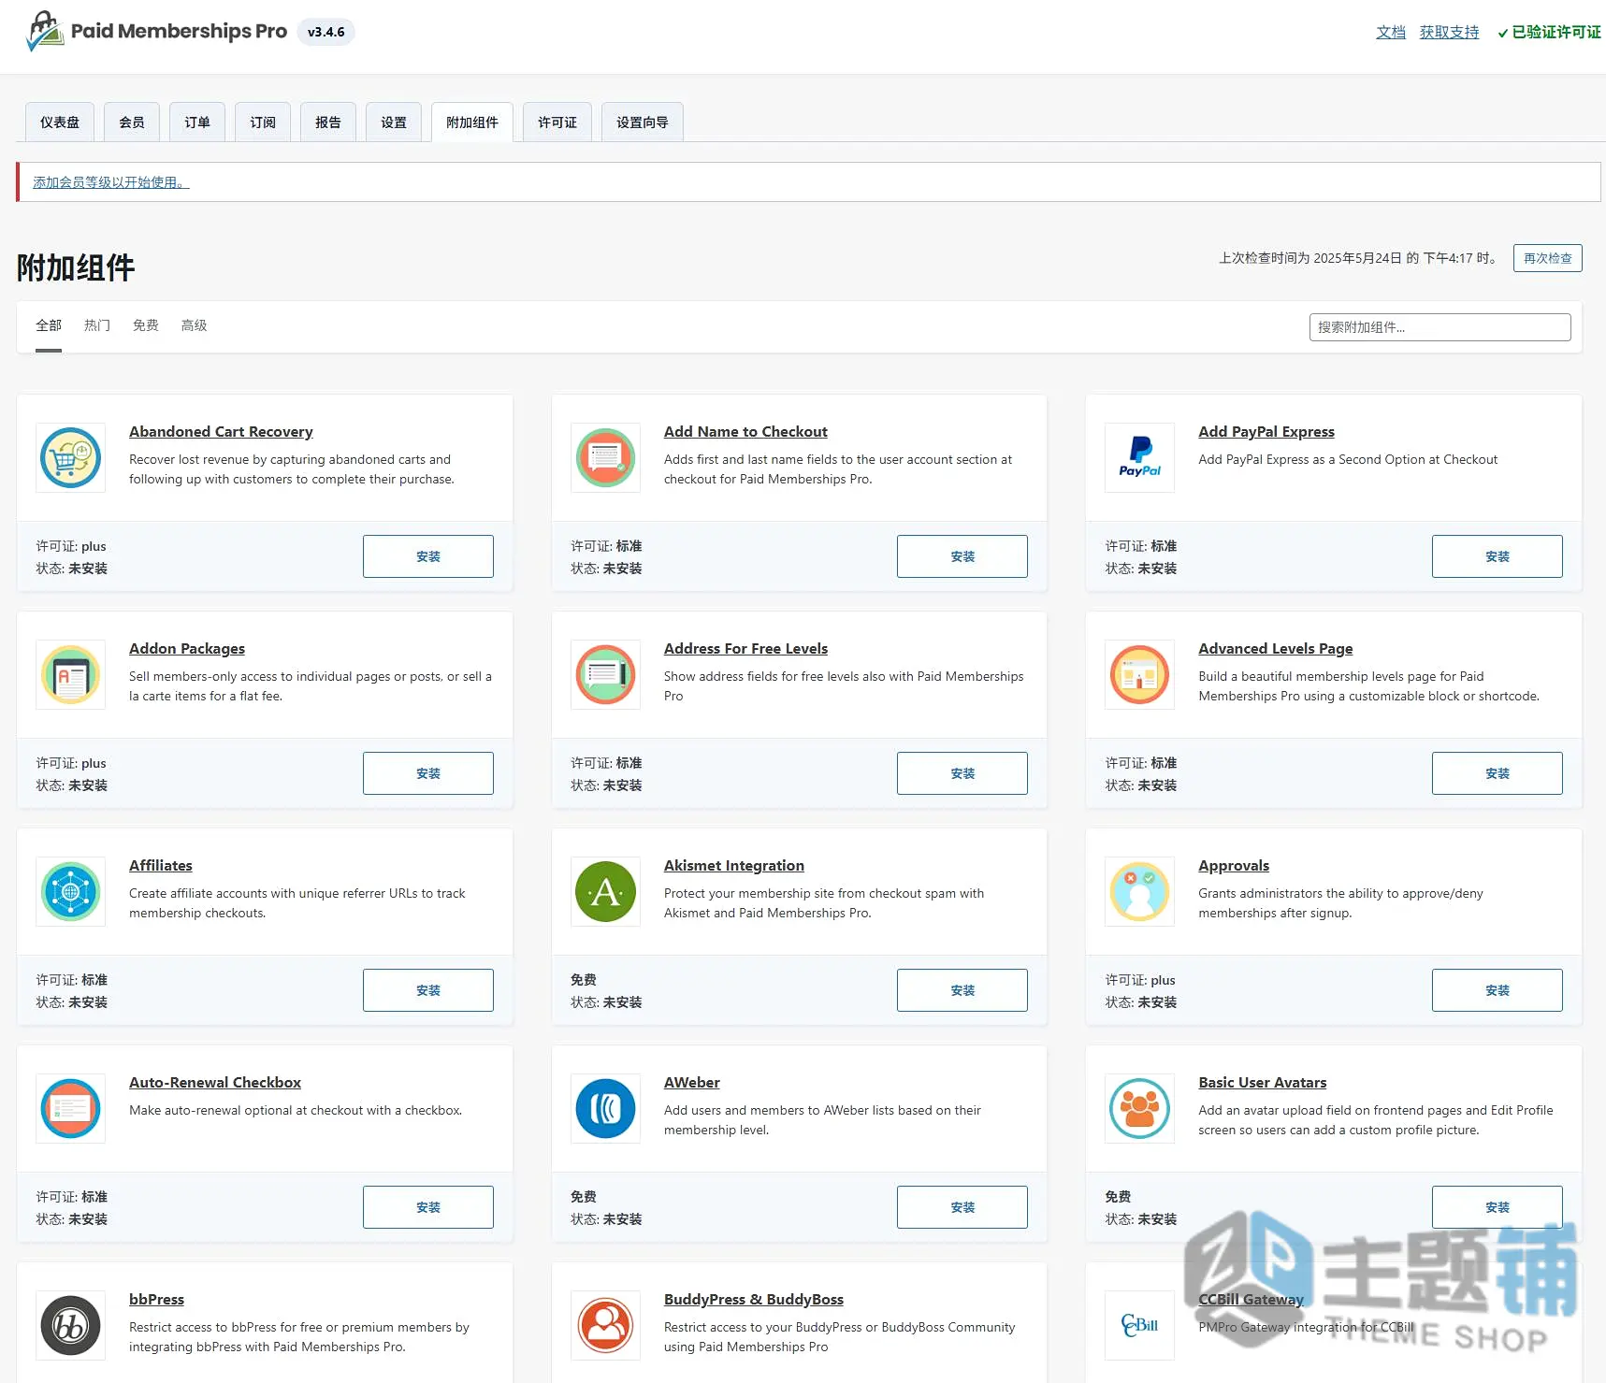Focus the 搜索附加组件 search field
The width and height of the screenshot is (1606, 1383).
(x=1440, y=327)
